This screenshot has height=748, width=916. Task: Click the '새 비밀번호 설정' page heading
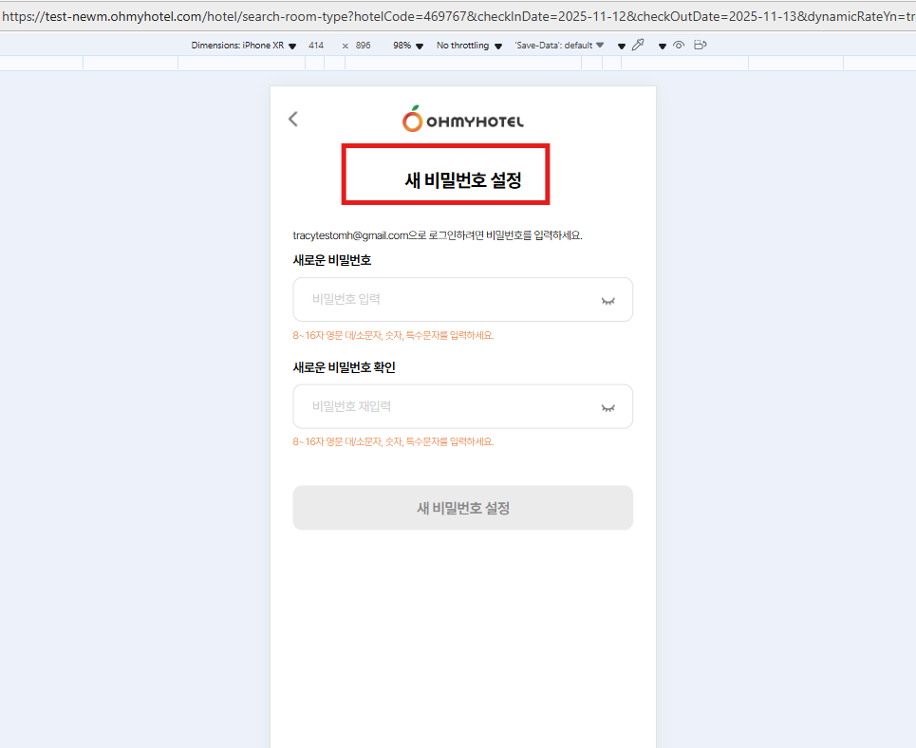click(462, 180)
